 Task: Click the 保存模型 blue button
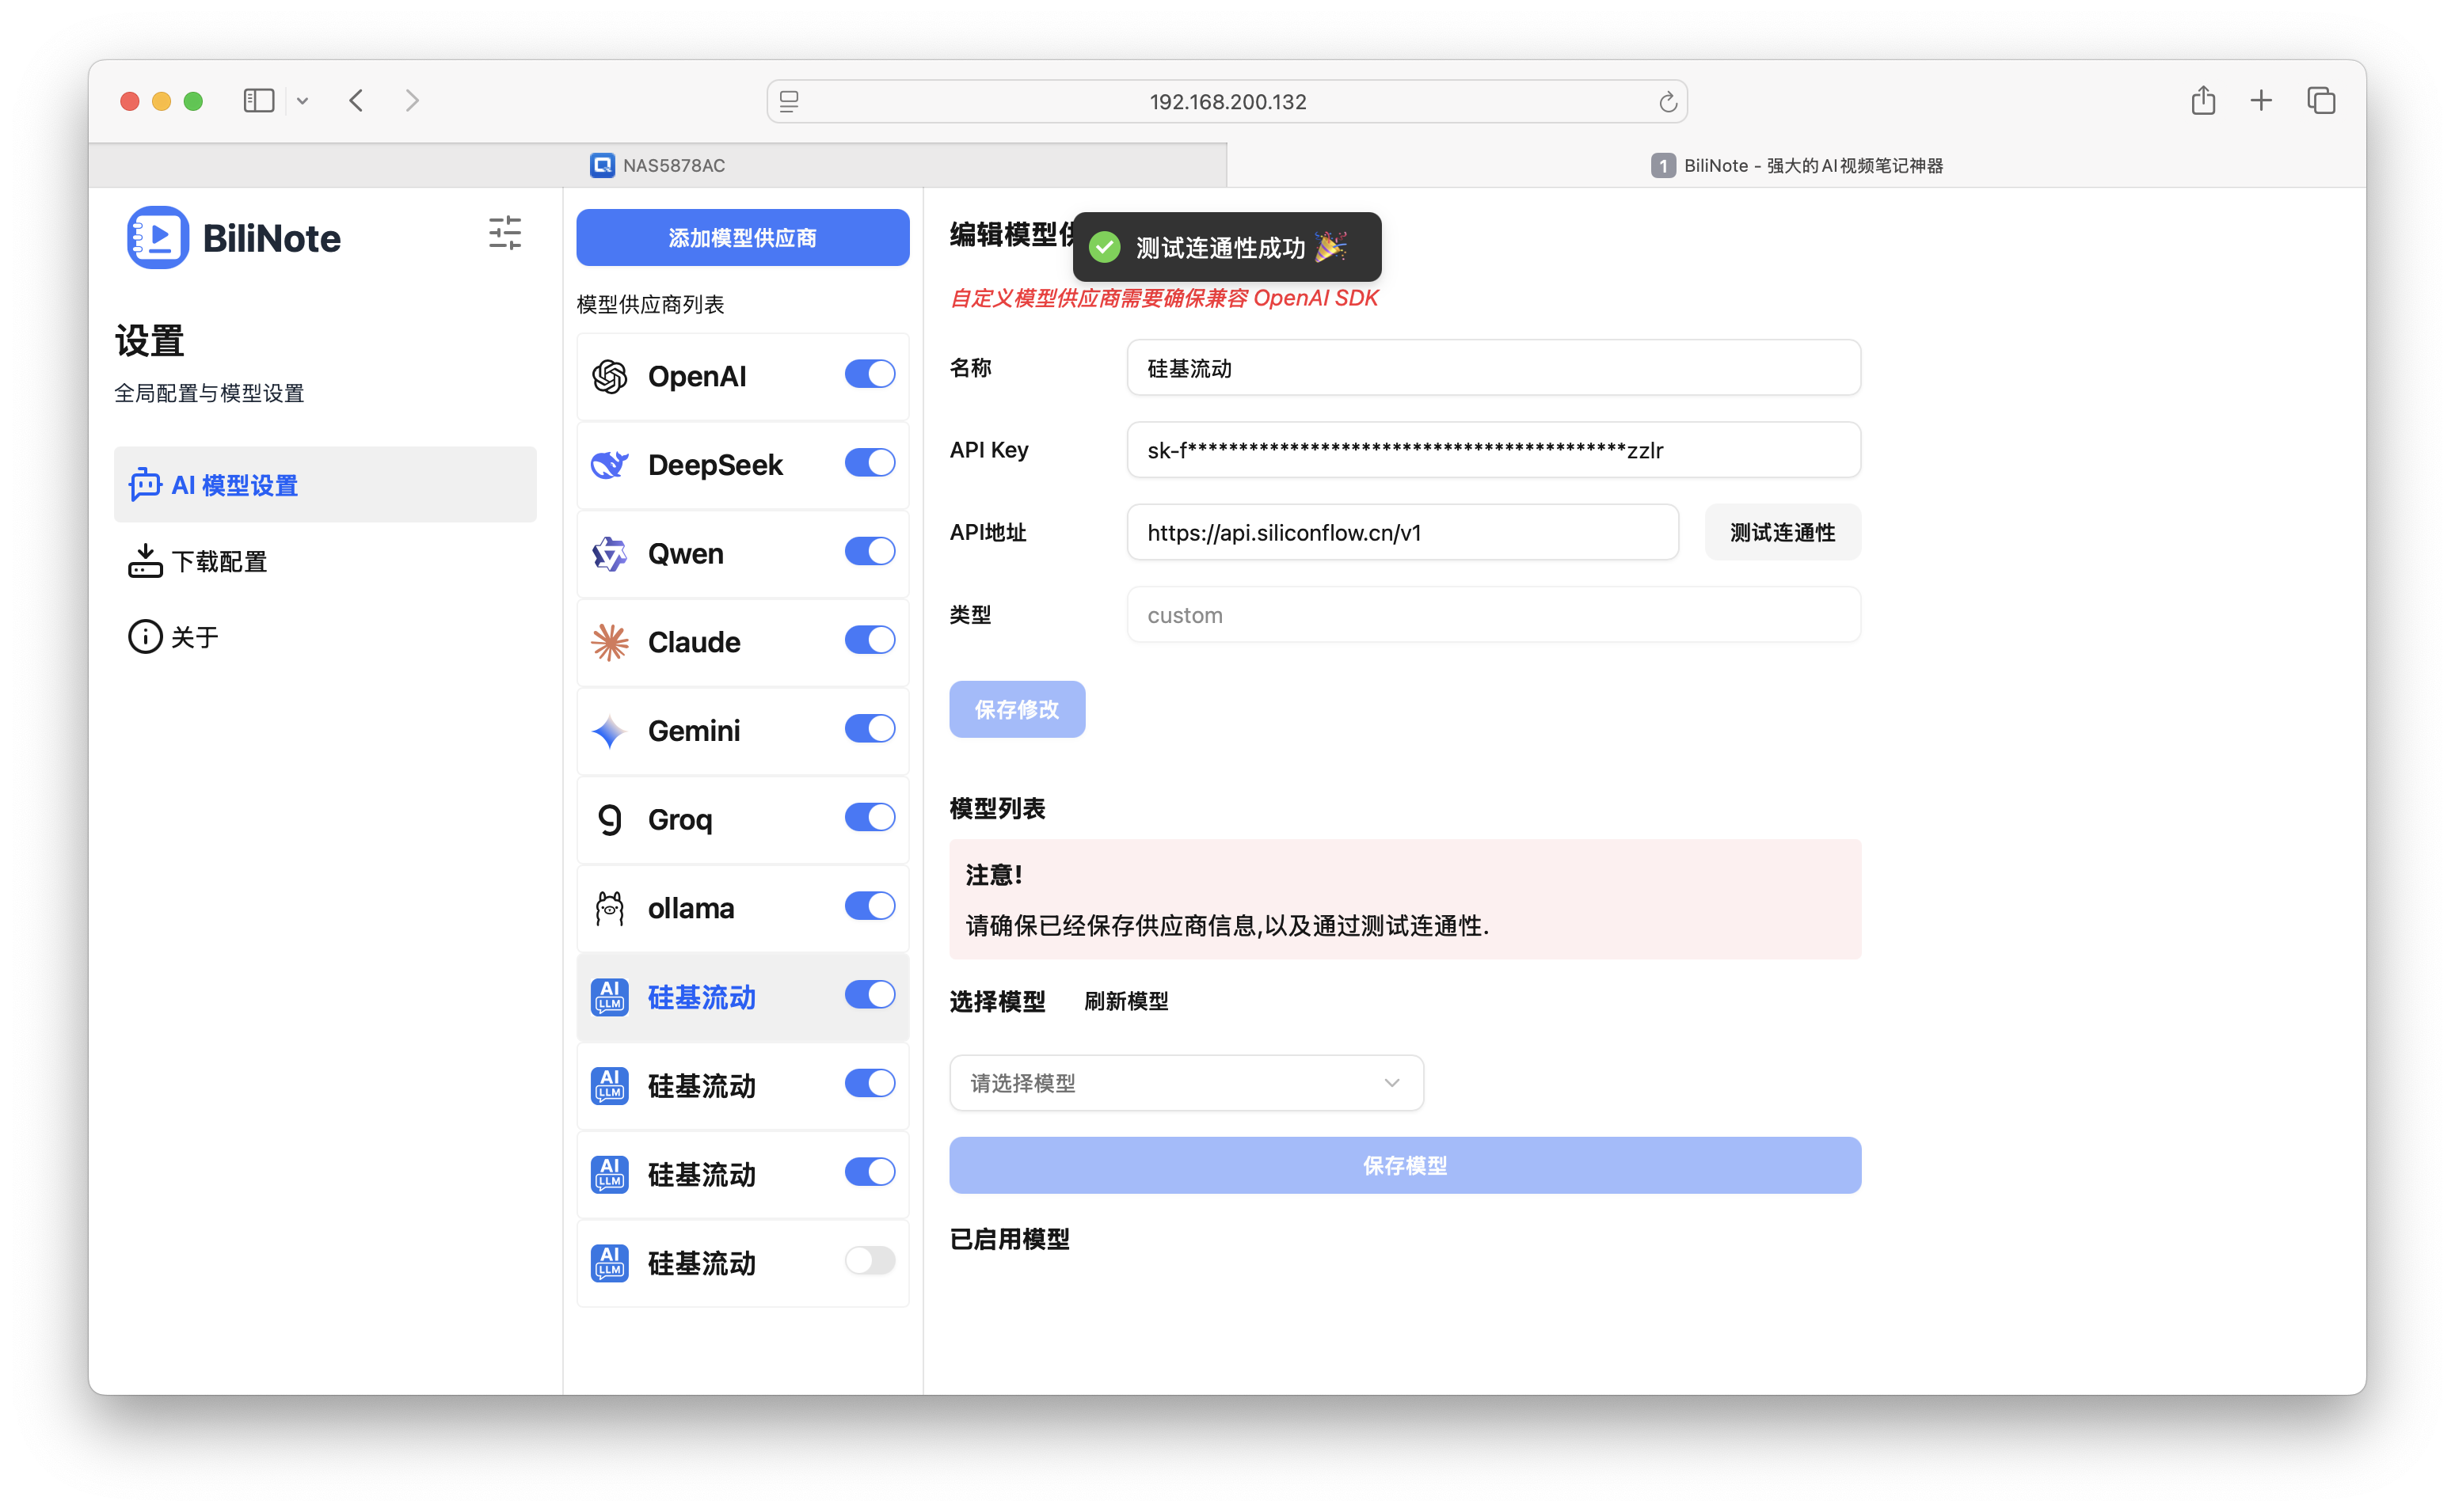tap(1403, 1164)
